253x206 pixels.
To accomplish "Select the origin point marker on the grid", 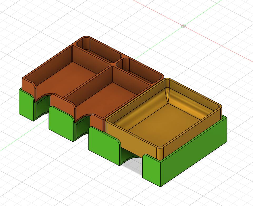I will 183,26.
